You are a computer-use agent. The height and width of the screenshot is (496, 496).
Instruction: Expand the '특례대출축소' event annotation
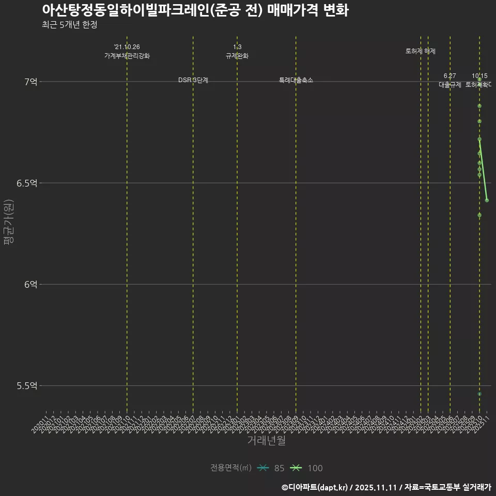[295, 80]
